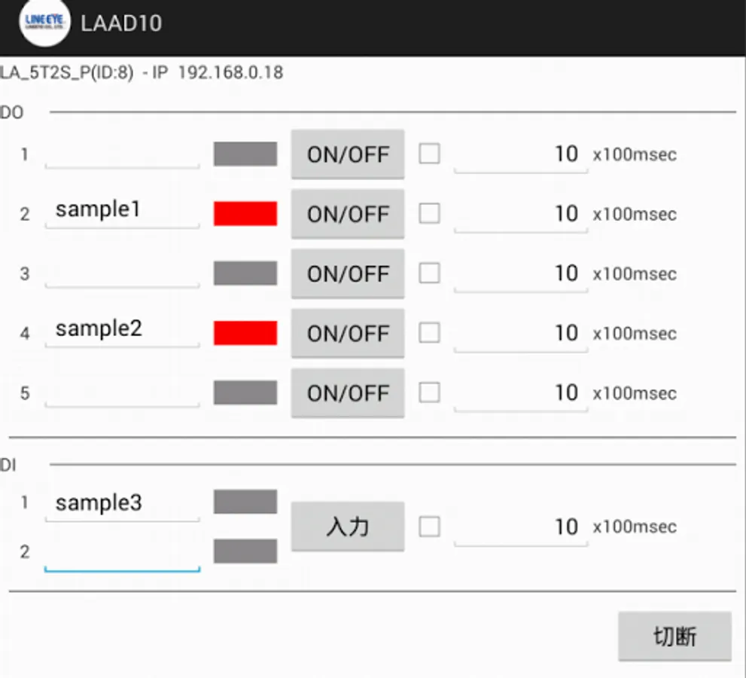
Task: Click the gray status indicator of DO 5
Action: click(x=245, y=392)
